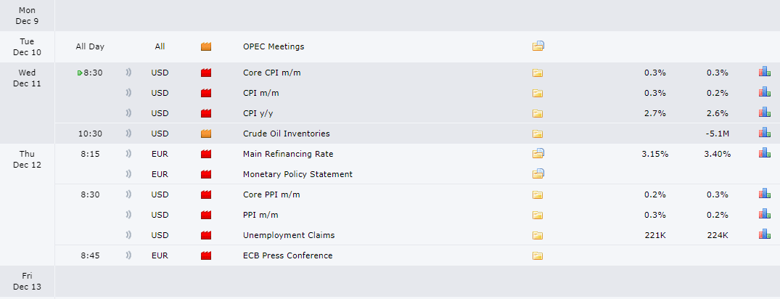
Task: Toggle sound alert for Core PPI m/m
Action: click(x=128, y=194)
